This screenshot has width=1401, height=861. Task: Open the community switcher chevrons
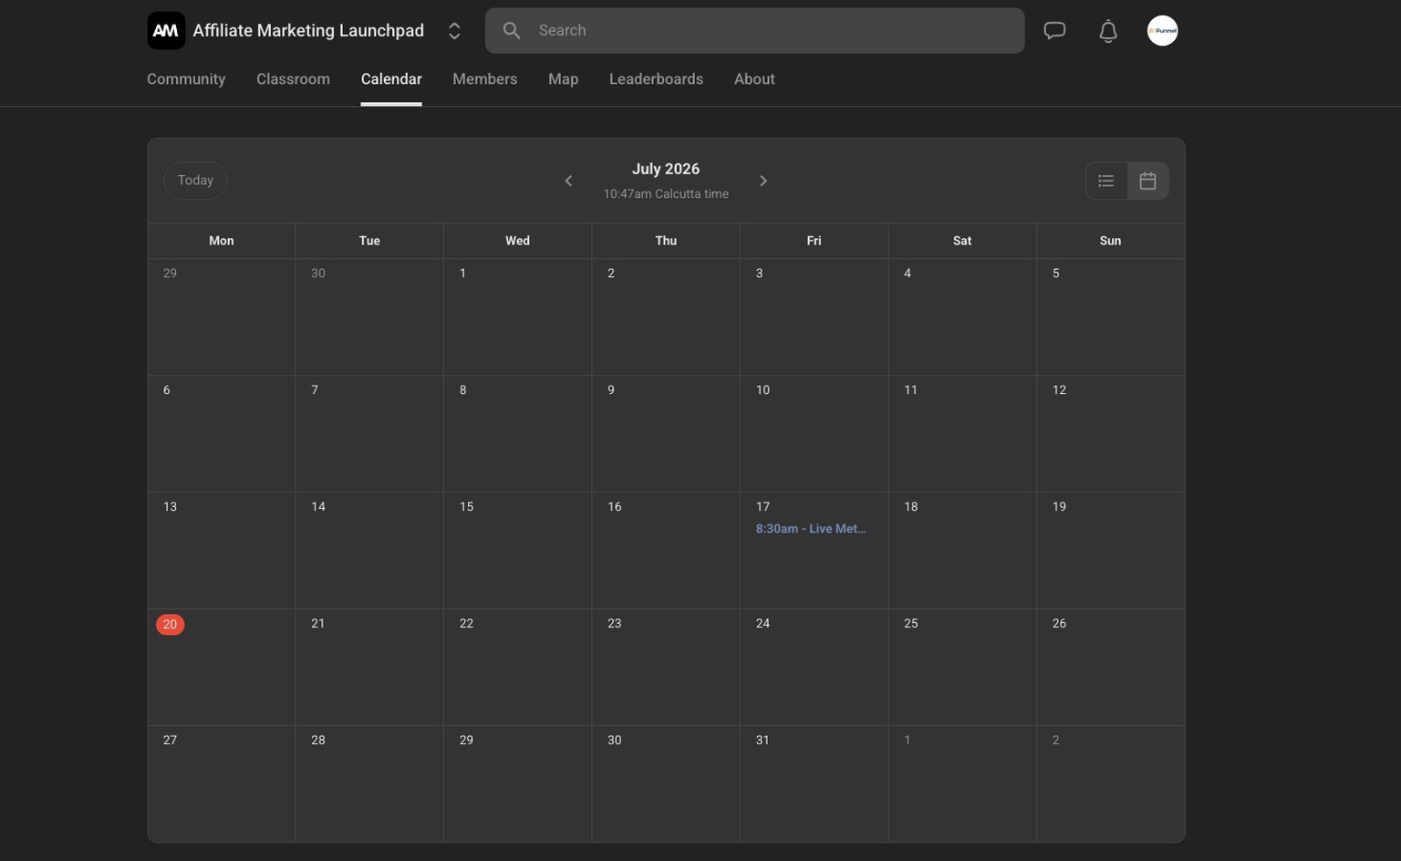tap(454, 31)
